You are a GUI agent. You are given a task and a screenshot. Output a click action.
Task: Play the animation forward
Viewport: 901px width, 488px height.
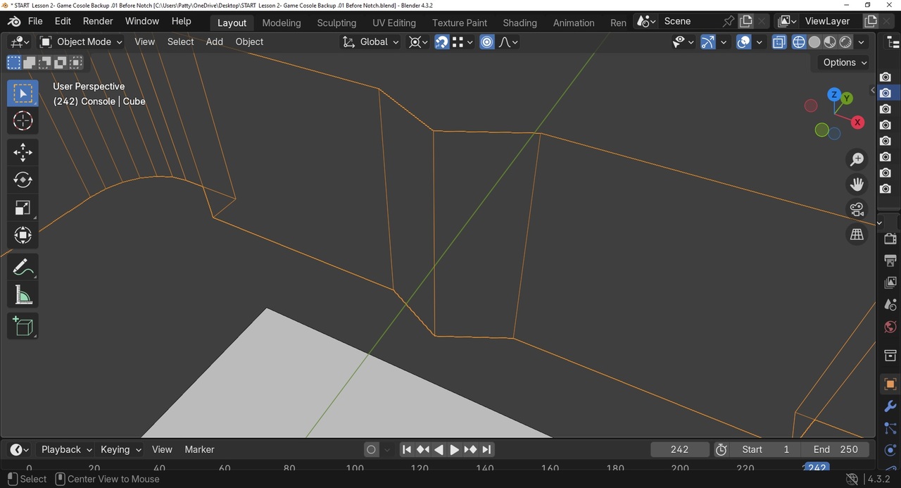tap(454, 449)
